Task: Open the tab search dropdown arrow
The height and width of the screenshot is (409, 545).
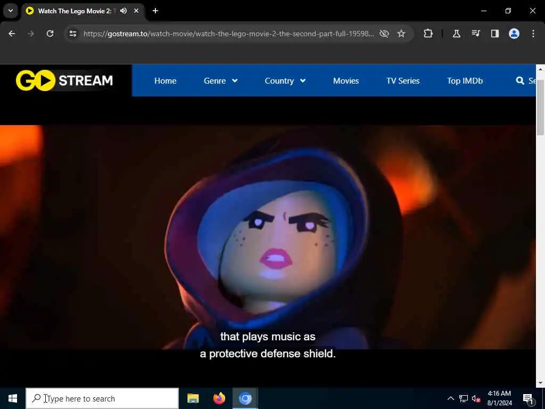Action: point(11,11)
